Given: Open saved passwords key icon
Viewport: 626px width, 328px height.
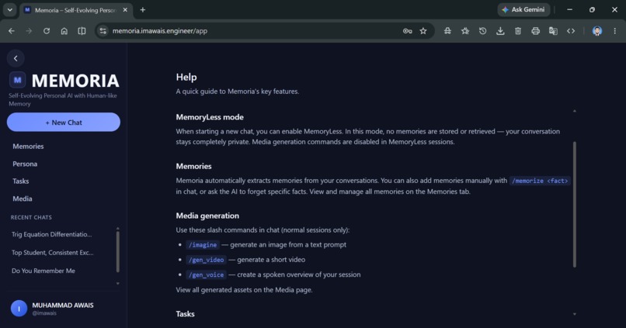Looking at the screenshot, I should [x=407, y=31].
